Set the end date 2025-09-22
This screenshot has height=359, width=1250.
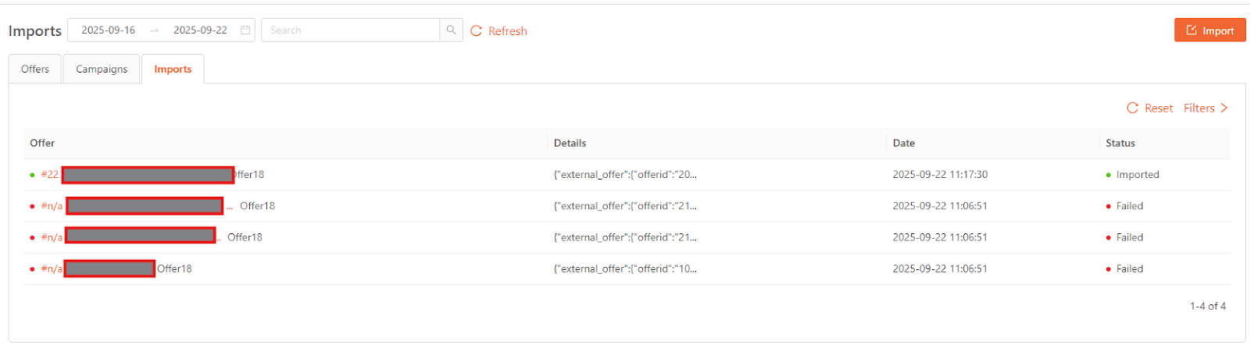200,30
